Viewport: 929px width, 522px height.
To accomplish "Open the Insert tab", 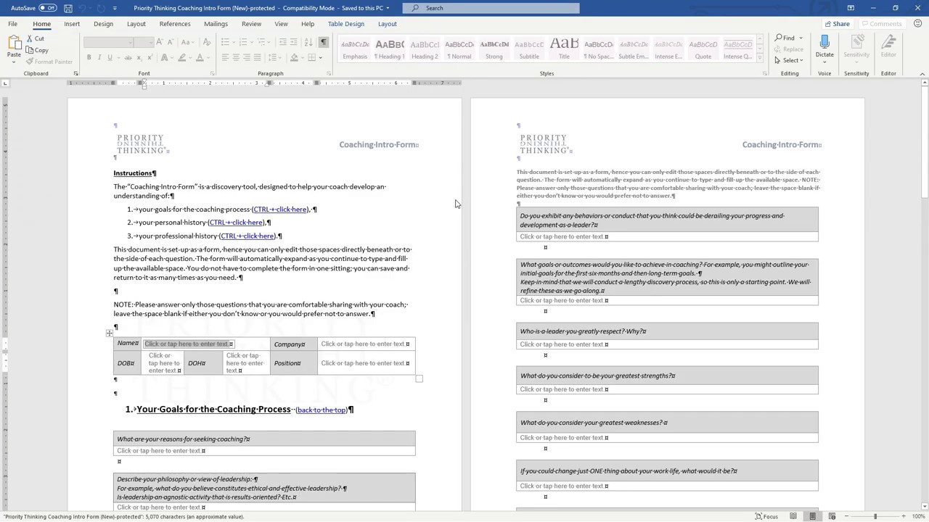I will coord(72,24).
